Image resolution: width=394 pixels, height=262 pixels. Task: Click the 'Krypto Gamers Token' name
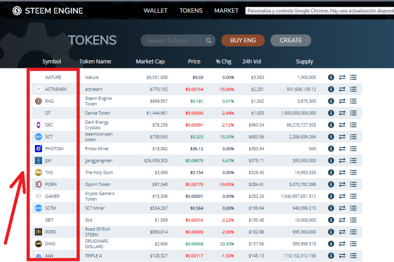pos(99,196)
